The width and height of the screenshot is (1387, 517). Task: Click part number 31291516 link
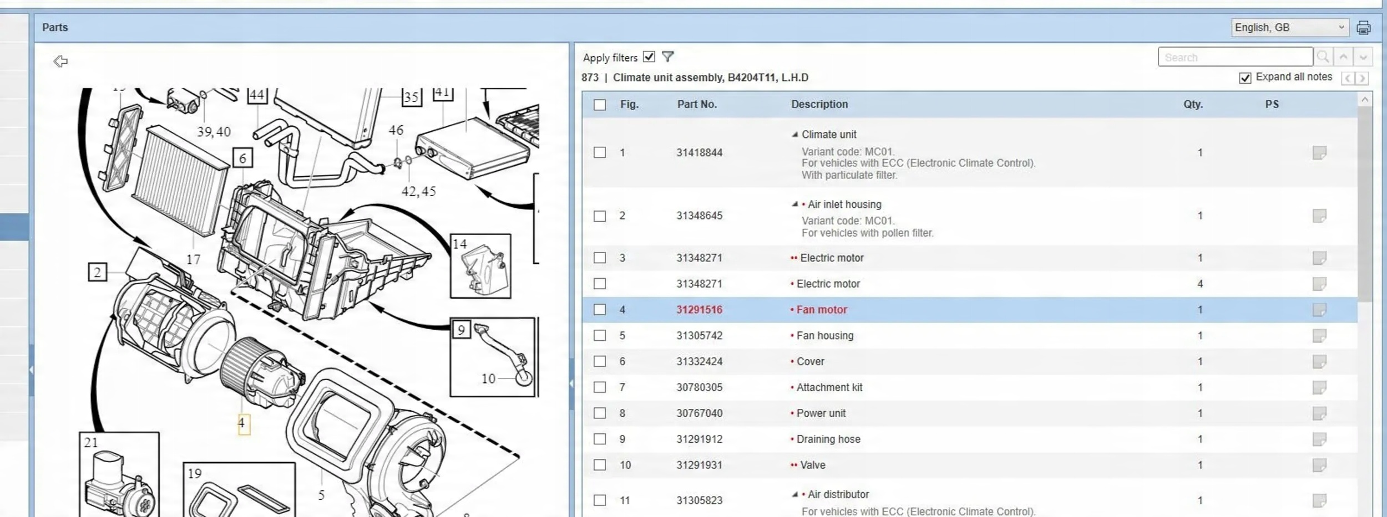(x=699, y=310)
